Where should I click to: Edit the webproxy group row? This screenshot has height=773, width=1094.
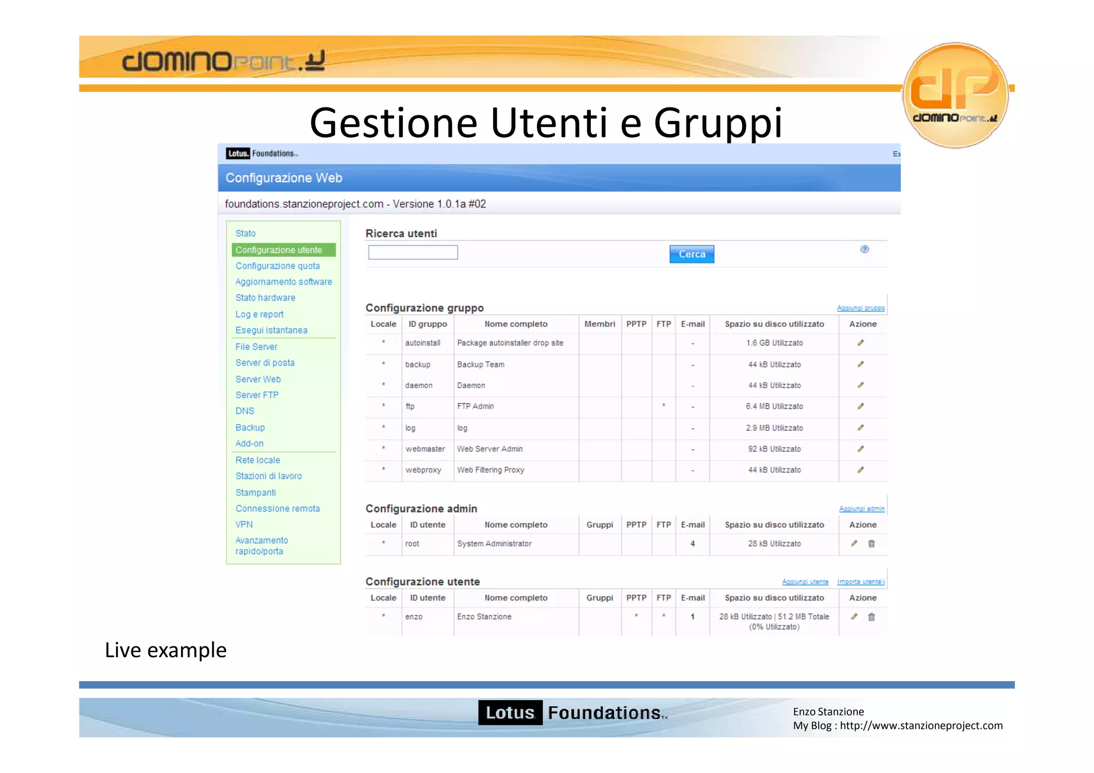(x=861, y=470)
